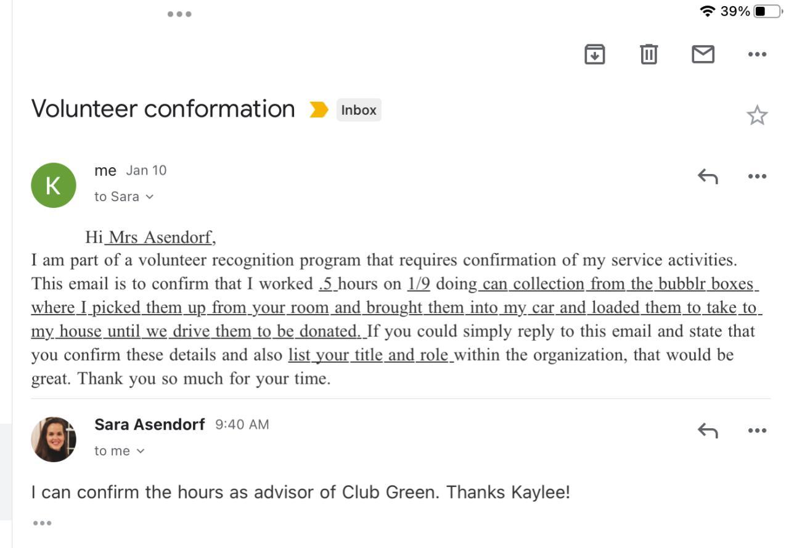
Task: Delete the conversation with trash icon
Action: point(648,54)
